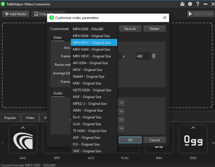The height and width of the screenshot is (167, 215).
Task: Click the Save As button
Action: click(x=130, y=29)
